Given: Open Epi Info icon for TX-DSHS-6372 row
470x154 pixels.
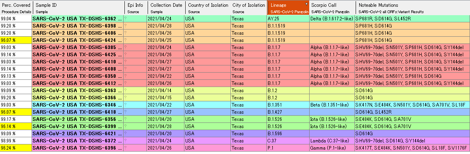Looking at the screenshot, I should 125,140.
